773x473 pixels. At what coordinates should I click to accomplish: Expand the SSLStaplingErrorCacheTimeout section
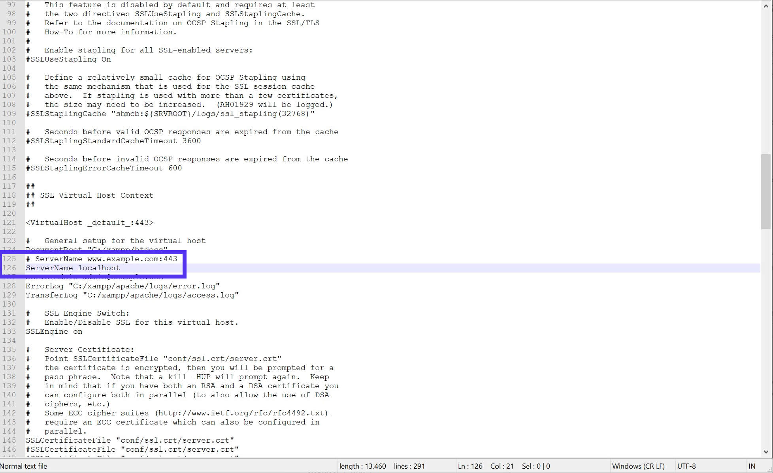104,168
